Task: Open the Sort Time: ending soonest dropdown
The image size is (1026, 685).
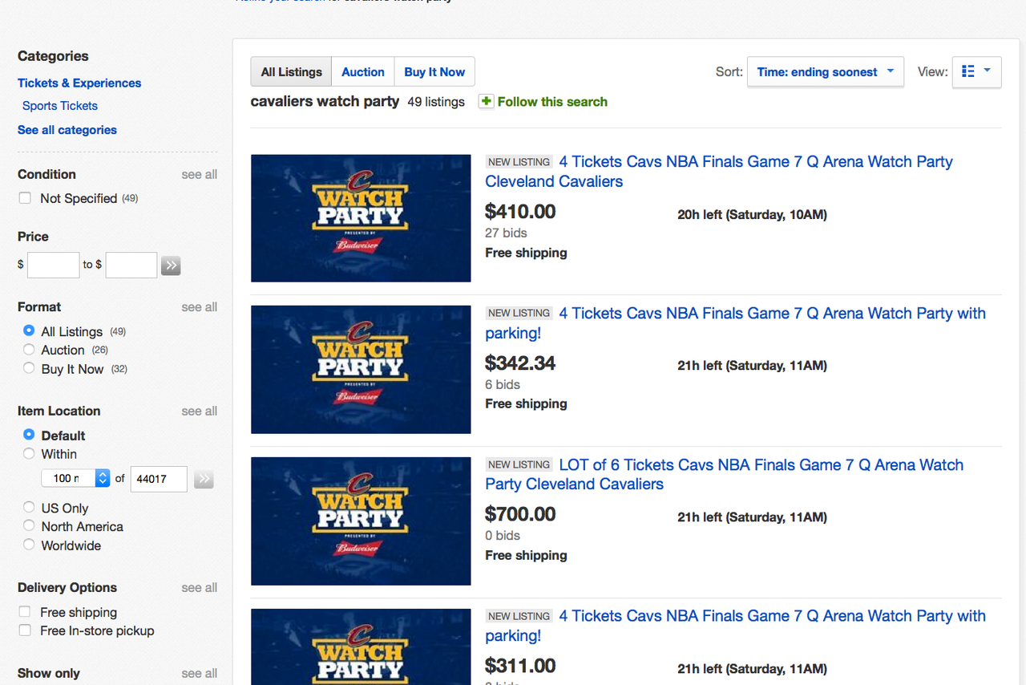Action: (826, 71)
